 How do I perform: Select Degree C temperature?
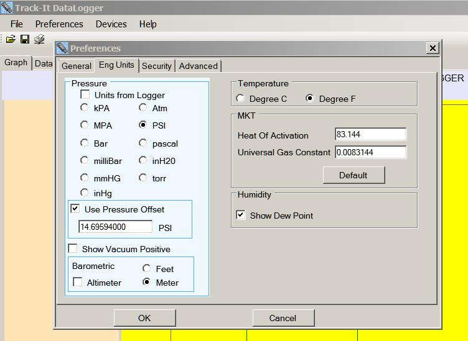[240, 98]
